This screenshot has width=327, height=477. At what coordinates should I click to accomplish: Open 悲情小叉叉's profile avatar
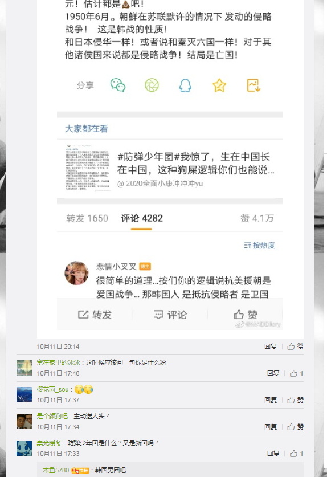[x=76, y=273]
